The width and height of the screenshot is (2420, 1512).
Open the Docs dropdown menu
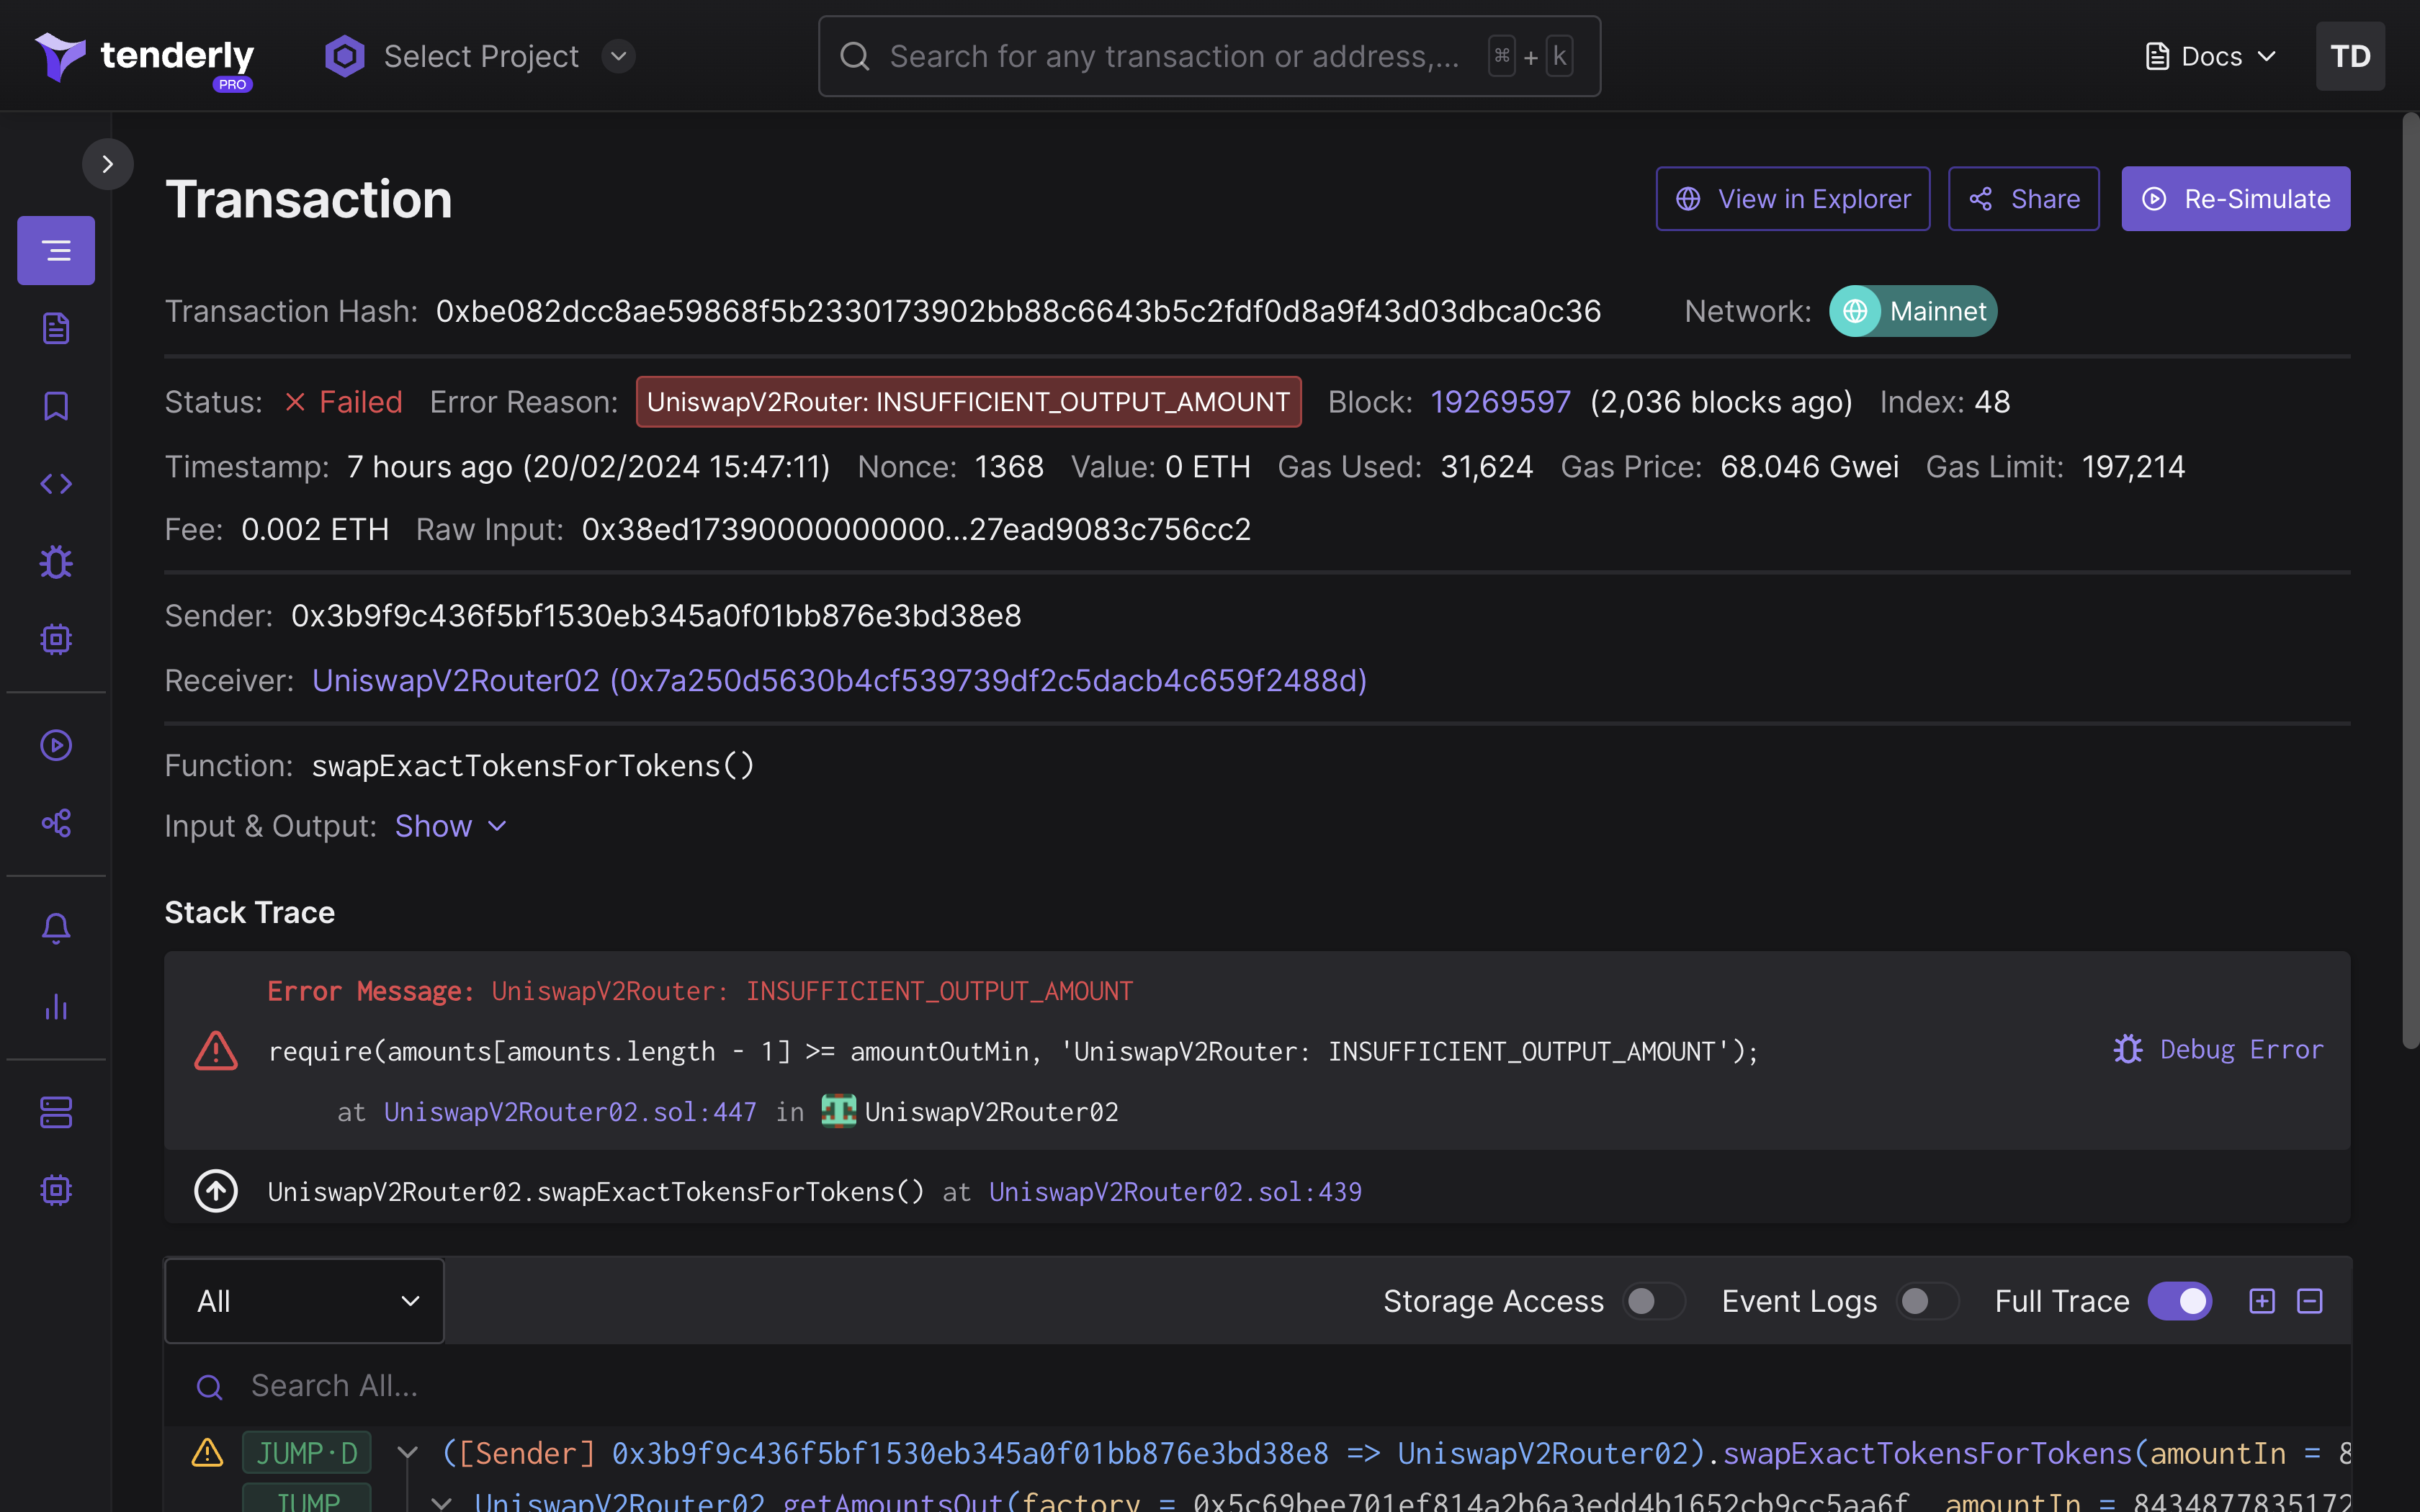[2212, 56]
